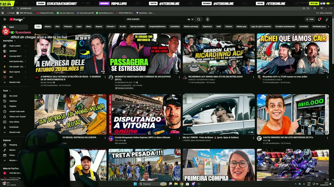
Task: Reload the page in the browser
Action: coord(12,8)
